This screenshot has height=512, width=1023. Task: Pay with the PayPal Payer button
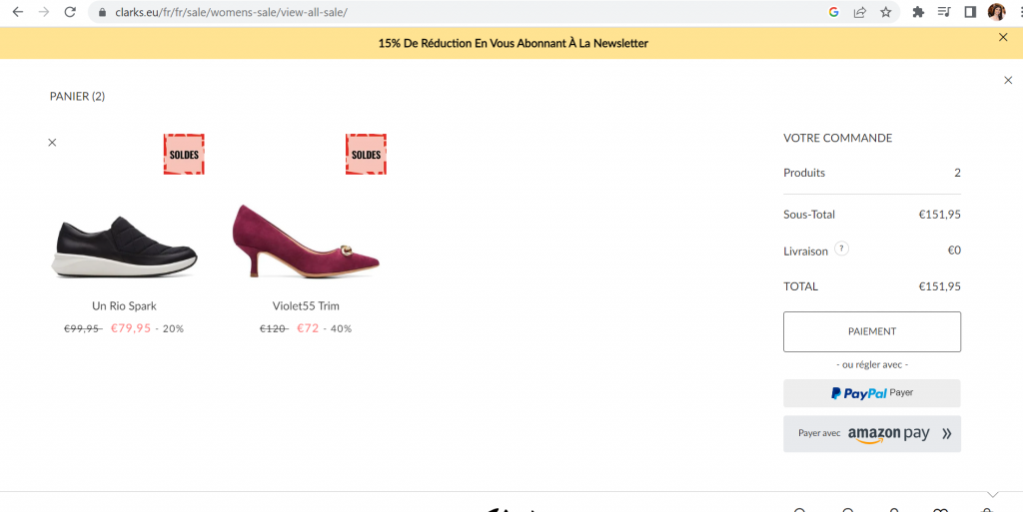871,393
